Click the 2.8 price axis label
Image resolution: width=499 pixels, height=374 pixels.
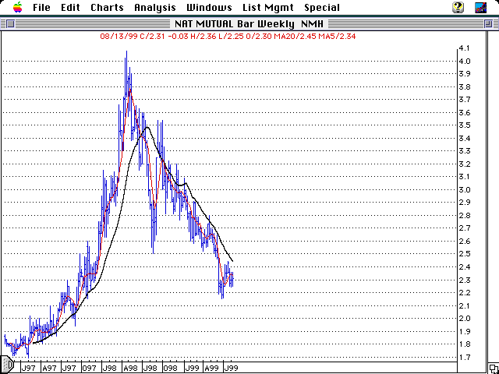point(465,216)
